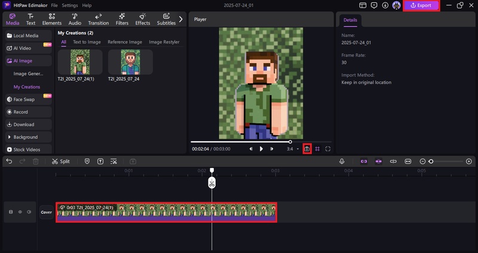Open the Media tab
Screen dimensions: 478x253
[13, 19]
